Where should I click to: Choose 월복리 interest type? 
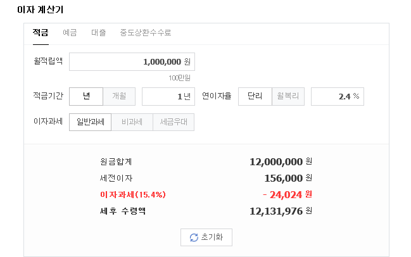(x=288, y=96)
